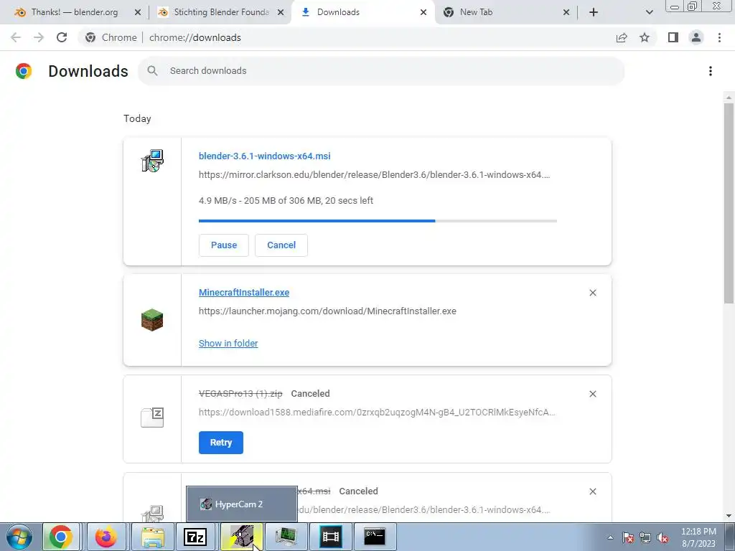This screenshot has height=551, width=735.
Task: Open 7-Zip from the taskbar
Action: [x=195, y=537]
